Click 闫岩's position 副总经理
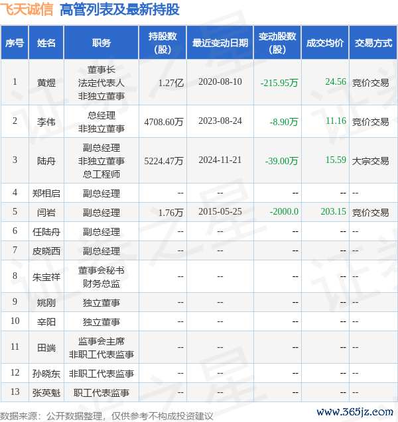This screenshot has width=398, height=422. pyautogui.click(x=101, y=213)
